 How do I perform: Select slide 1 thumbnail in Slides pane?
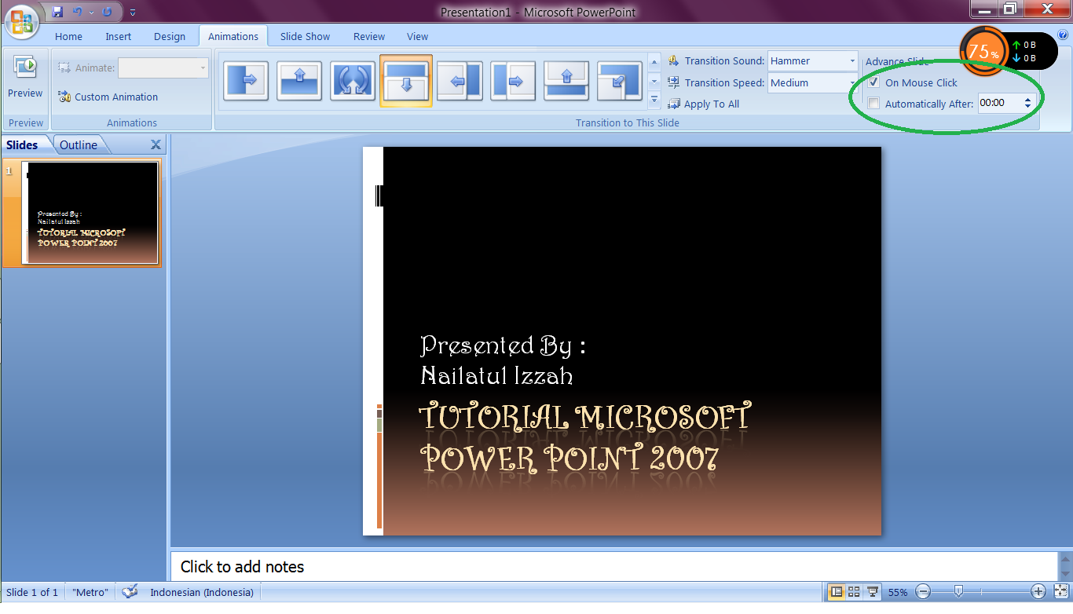(x=90, y=213)
